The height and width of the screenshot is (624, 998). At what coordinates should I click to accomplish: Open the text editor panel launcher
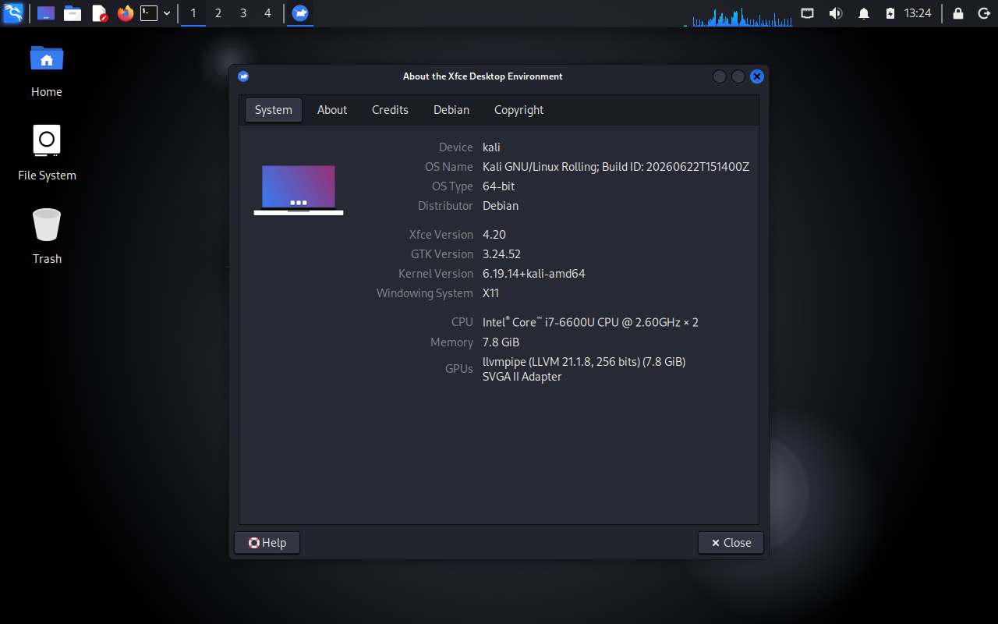99,13
